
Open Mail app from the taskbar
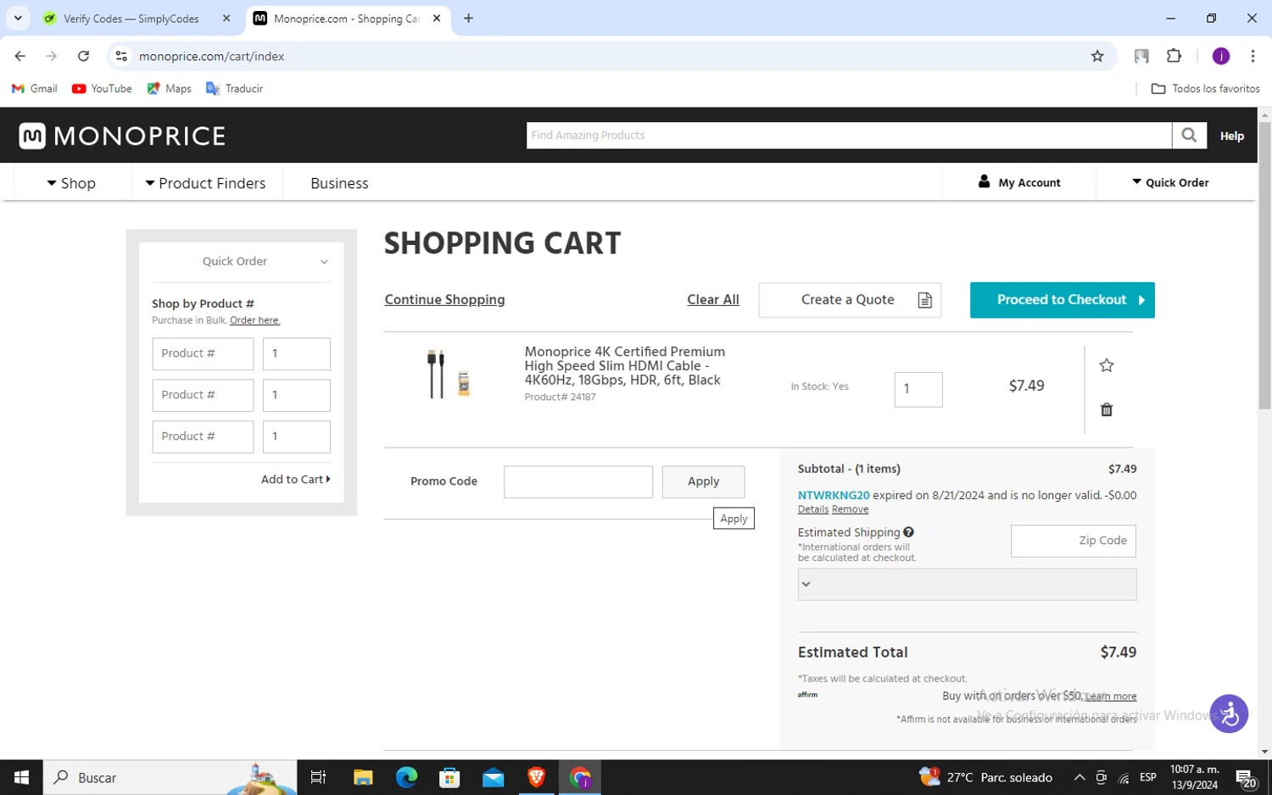(x=493, y=777)
